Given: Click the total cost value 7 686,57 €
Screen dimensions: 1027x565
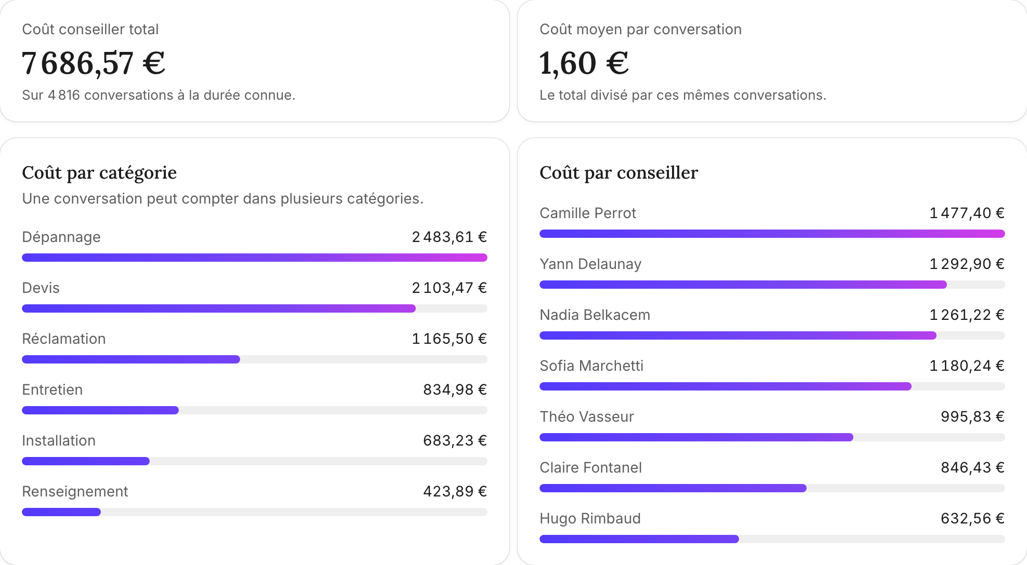Looking at the screenshot, I should tap(94, 63).
